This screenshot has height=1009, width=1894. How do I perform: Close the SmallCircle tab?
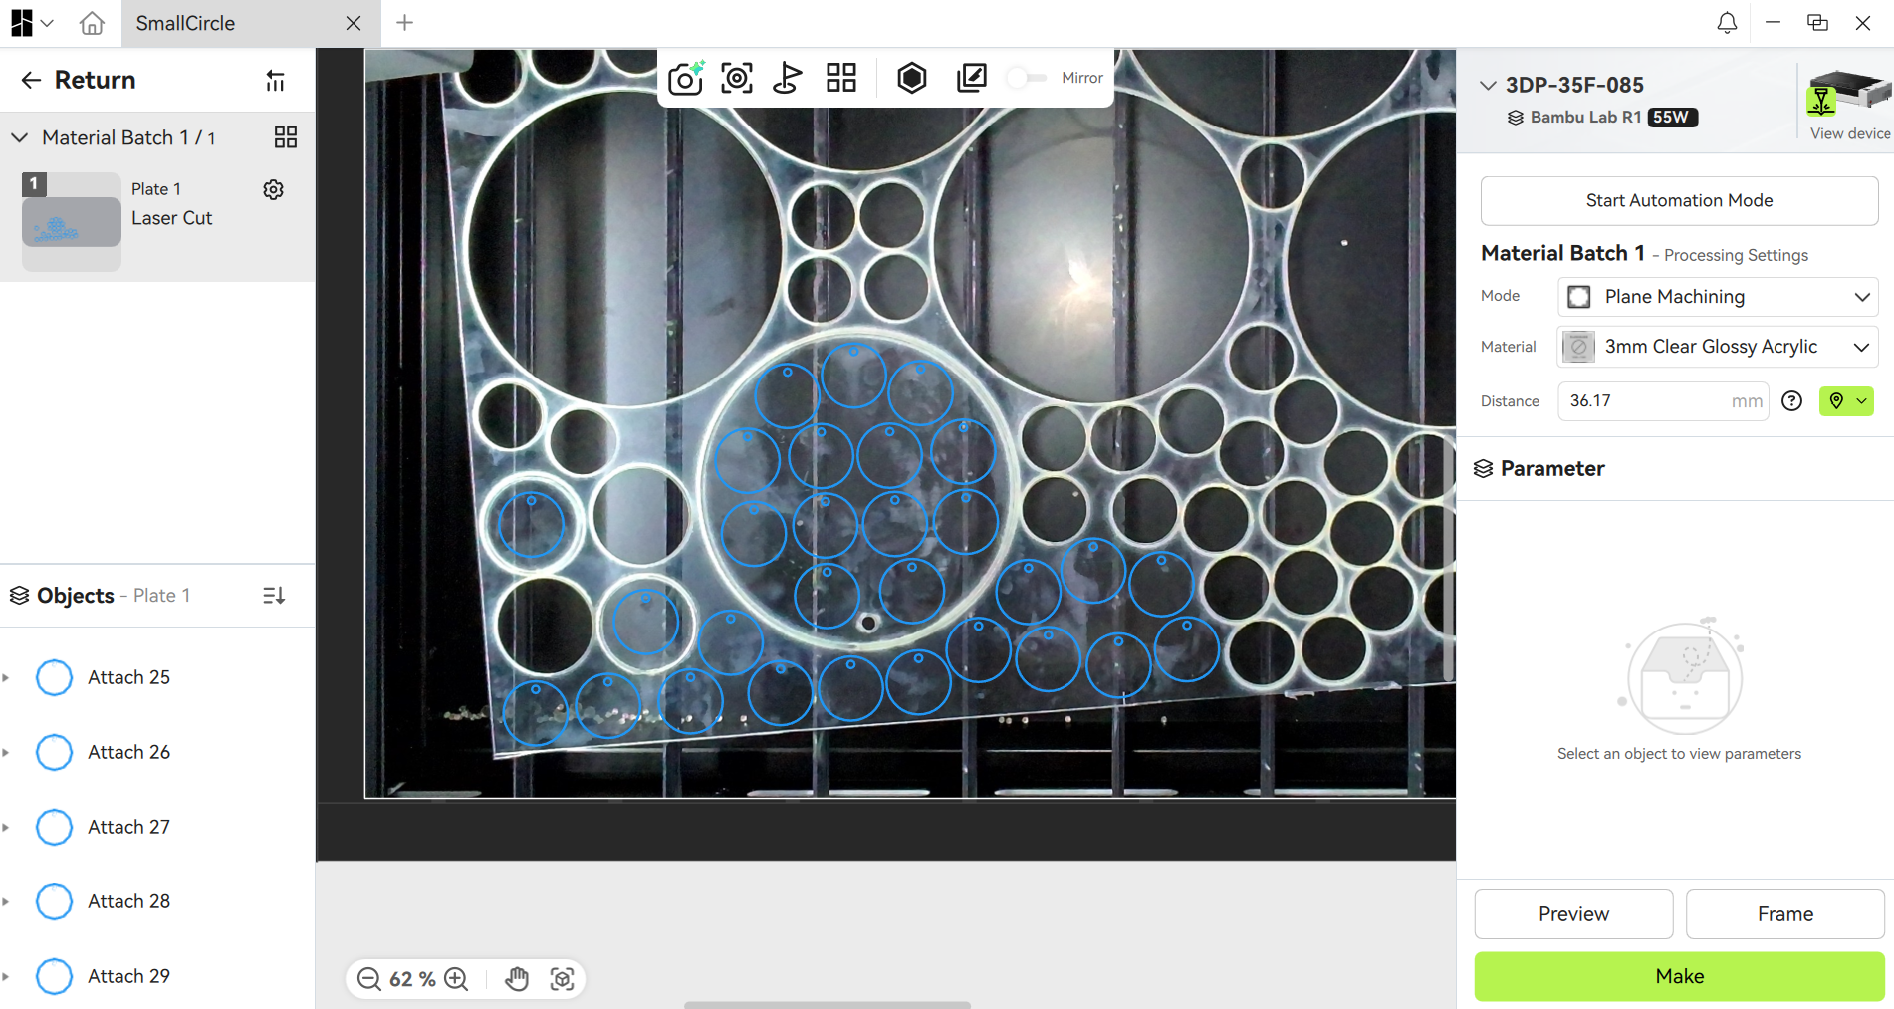click(354, 23)
